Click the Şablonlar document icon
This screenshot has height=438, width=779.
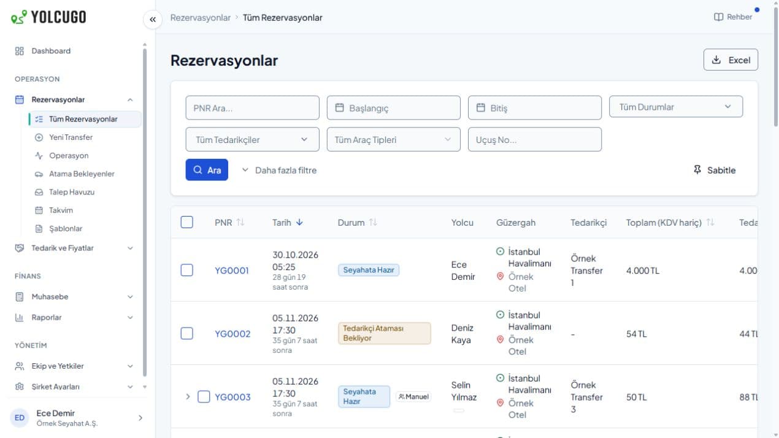coord(39,229)
